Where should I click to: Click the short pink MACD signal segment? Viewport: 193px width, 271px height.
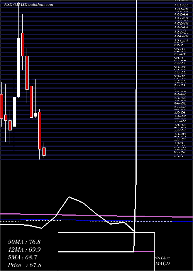point(144,252)
